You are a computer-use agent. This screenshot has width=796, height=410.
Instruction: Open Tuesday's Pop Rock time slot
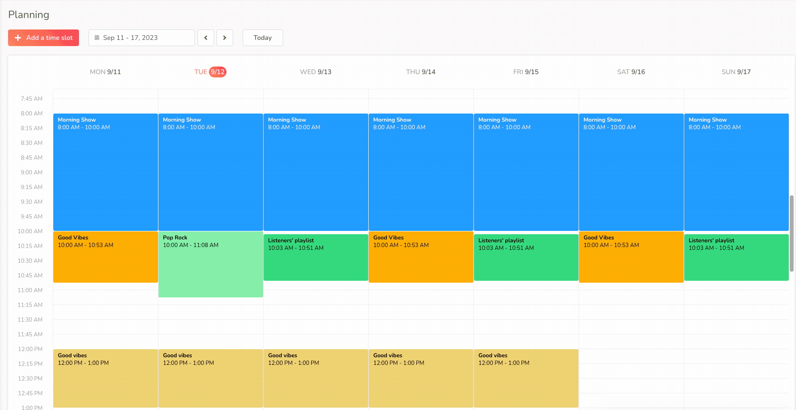[211, 264]
